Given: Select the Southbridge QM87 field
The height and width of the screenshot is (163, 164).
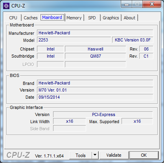Looking at the screenshot, I should (x=96, y=56).
